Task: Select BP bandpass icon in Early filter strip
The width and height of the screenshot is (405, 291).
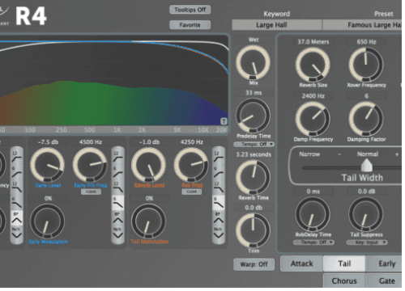Action: coord(118,218)
